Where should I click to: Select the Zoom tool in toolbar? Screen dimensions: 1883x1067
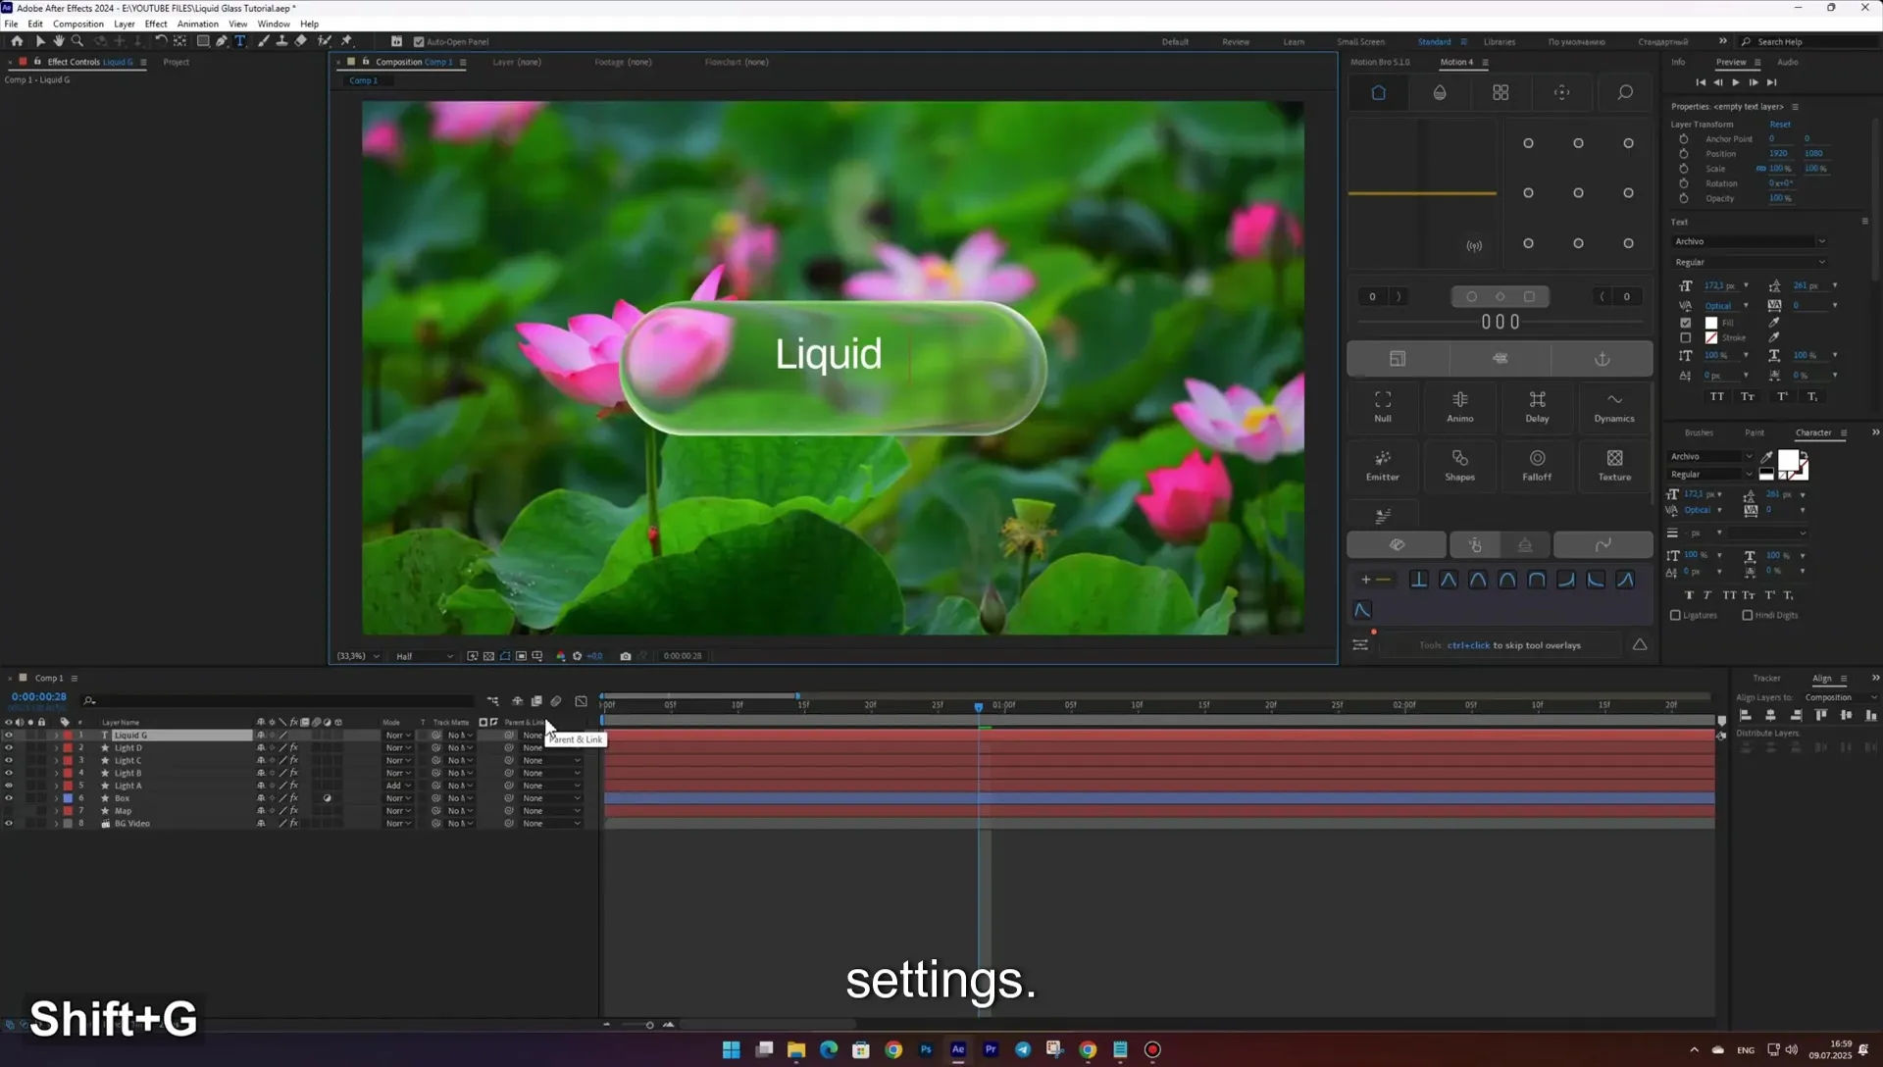tap(77, 41)
